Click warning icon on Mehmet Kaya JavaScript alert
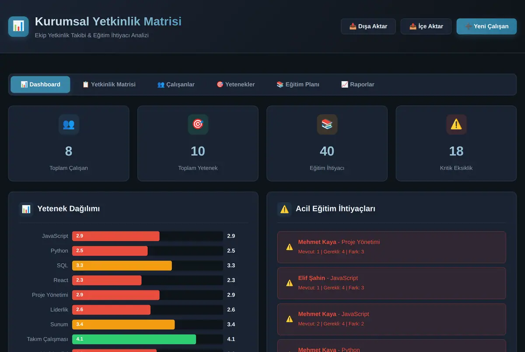Viewport: 525px width, 352px height. [289, 319]
